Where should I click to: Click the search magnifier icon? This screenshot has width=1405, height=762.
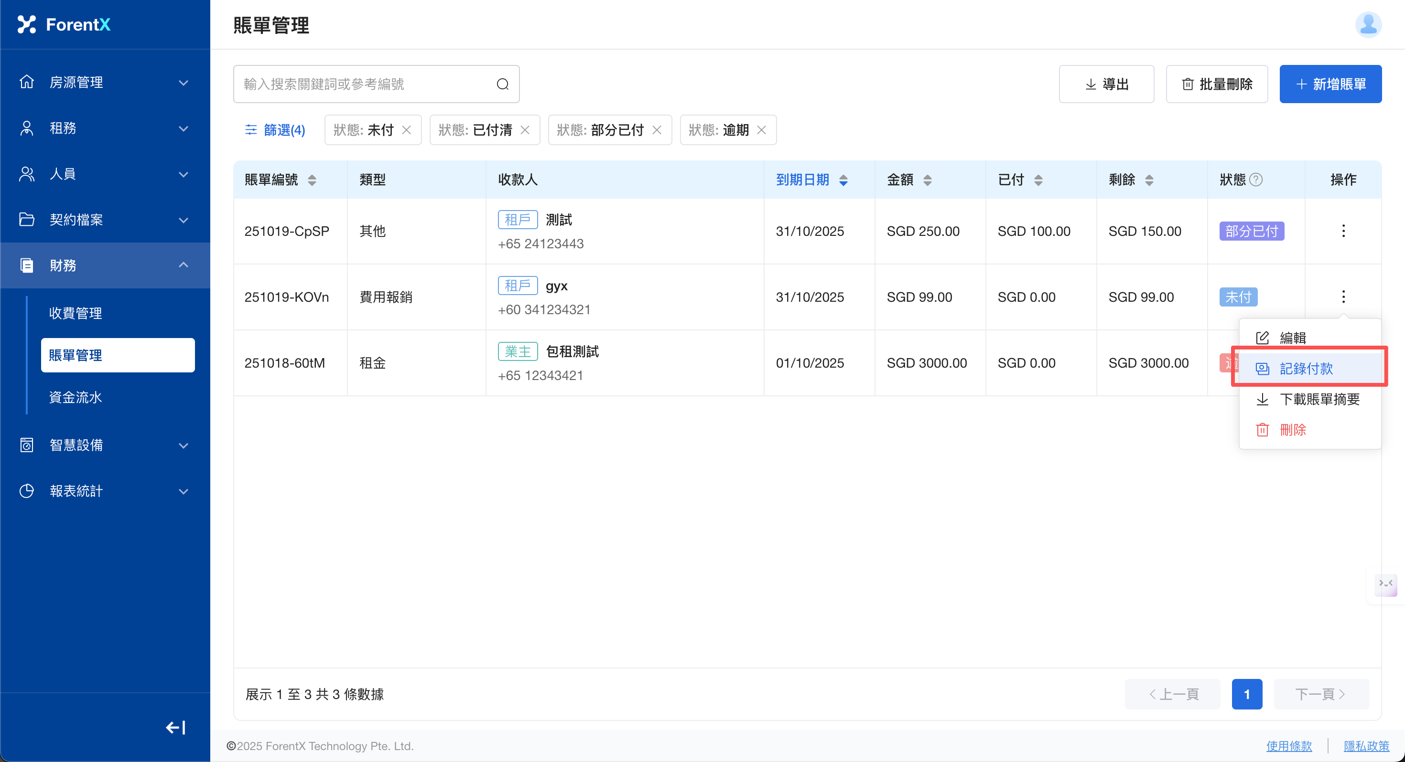click(502, 84)
